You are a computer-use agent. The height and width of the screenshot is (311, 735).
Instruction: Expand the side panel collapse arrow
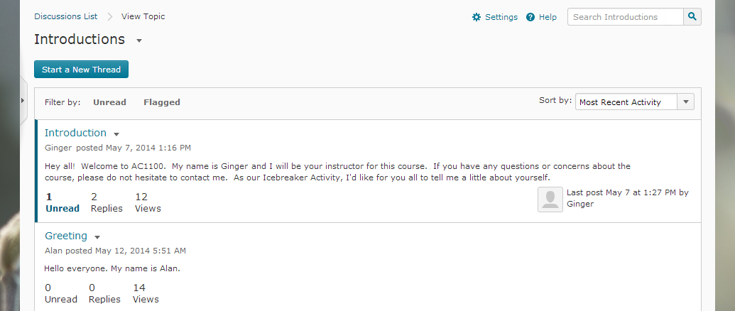(x=23, y=100)
